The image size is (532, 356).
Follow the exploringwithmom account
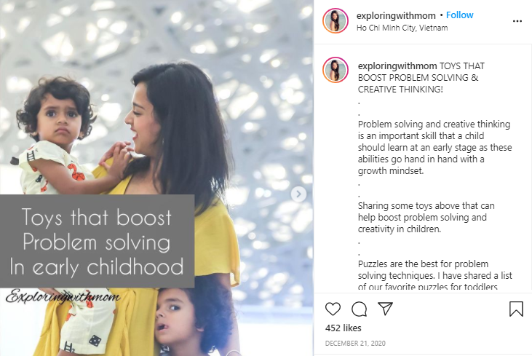pos(459,15)
